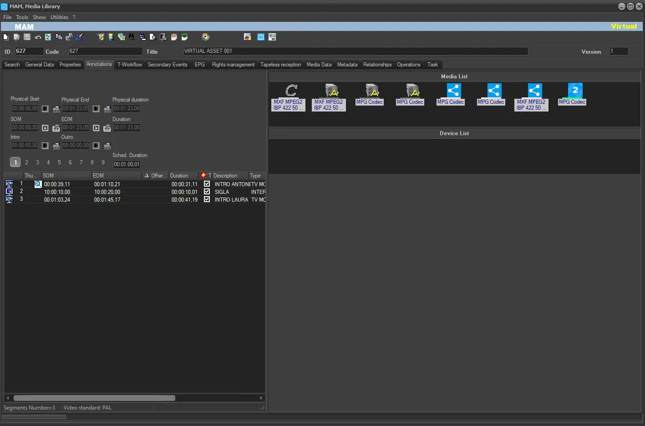Click the new document toolbar icon
Viewport: 645px width, 426px height.
[5, 37]
